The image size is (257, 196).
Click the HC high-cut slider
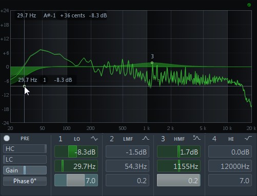coord(25,148)
